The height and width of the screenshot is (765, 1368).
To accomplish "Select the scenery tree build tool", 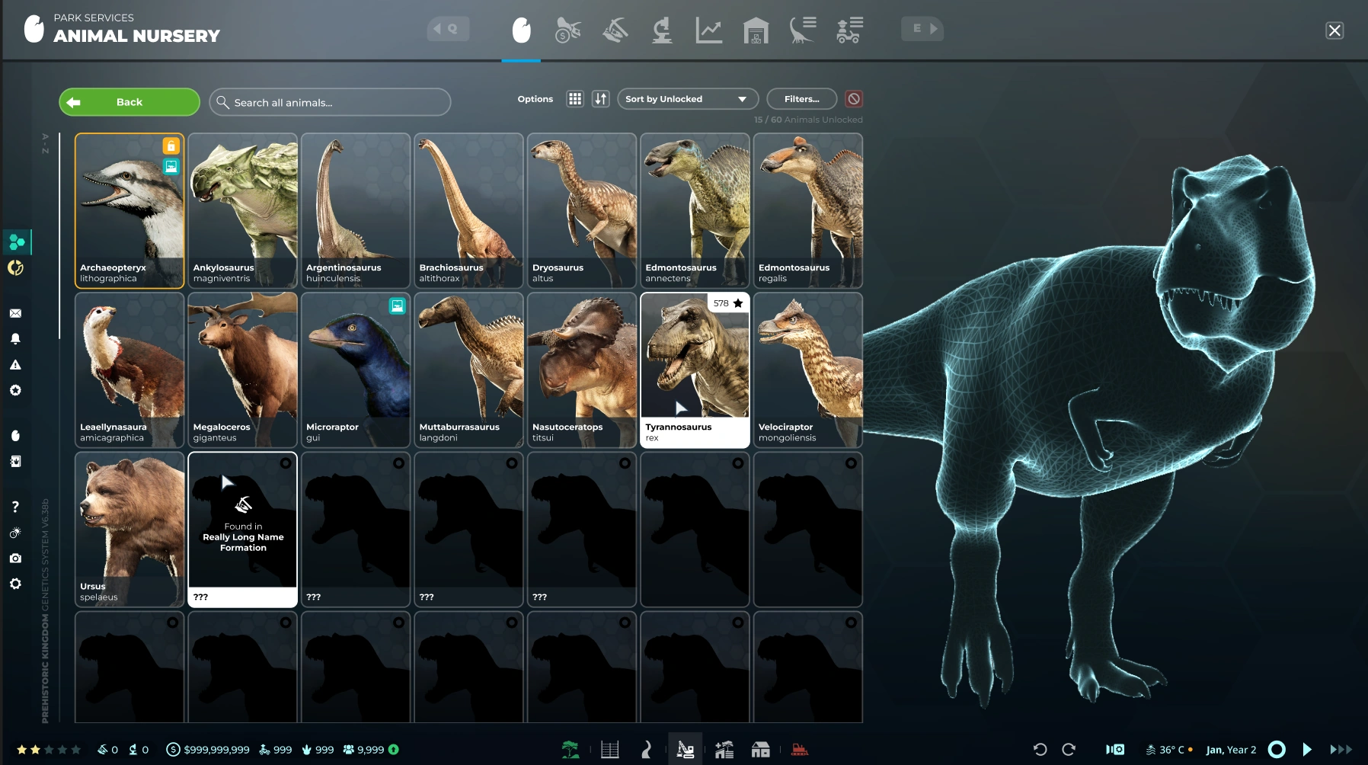I will point(571,750).
